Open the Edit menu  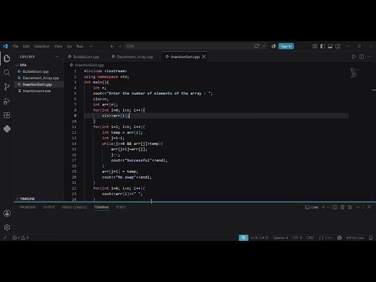coord(26,46)
